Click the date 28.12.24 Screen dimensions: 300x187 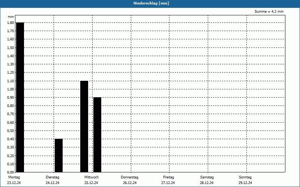coord(207,183)
